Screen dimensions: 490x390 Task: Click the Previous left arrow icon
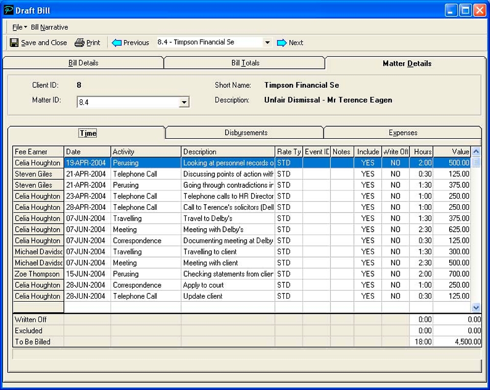[116, 42]
